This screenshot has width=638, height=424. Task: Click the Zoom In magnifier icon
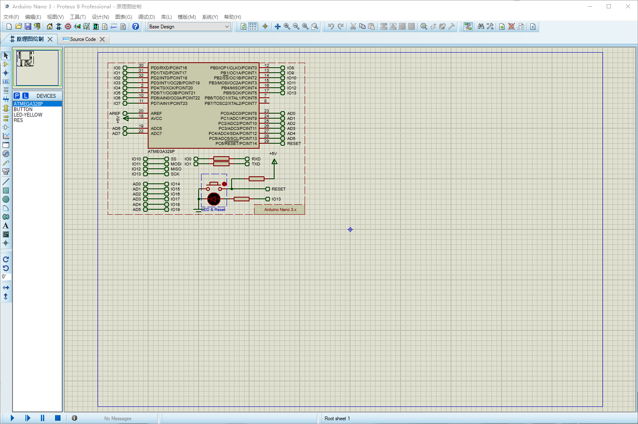coord(287,26)
